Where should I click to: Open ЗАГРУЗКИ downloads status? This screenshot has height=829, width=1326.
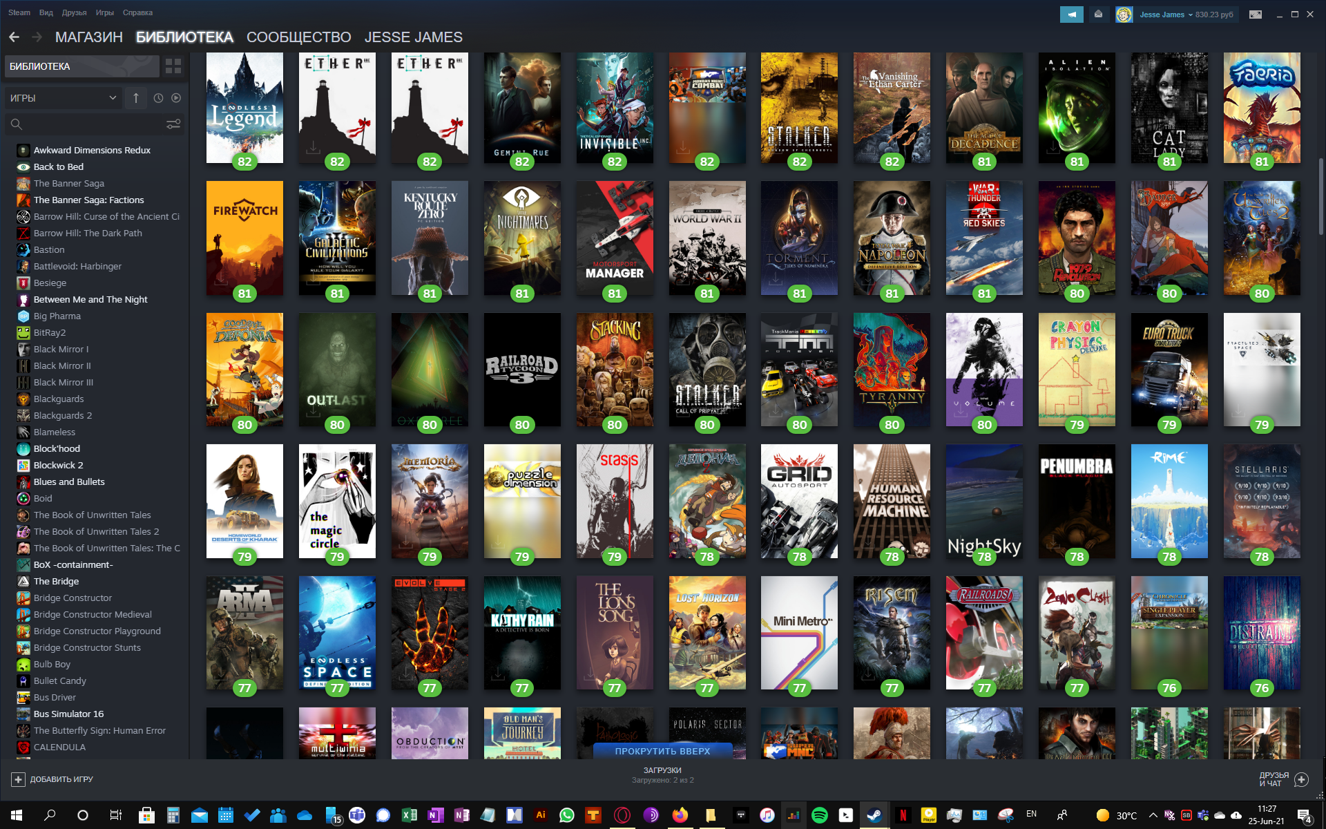click(662, 775)
